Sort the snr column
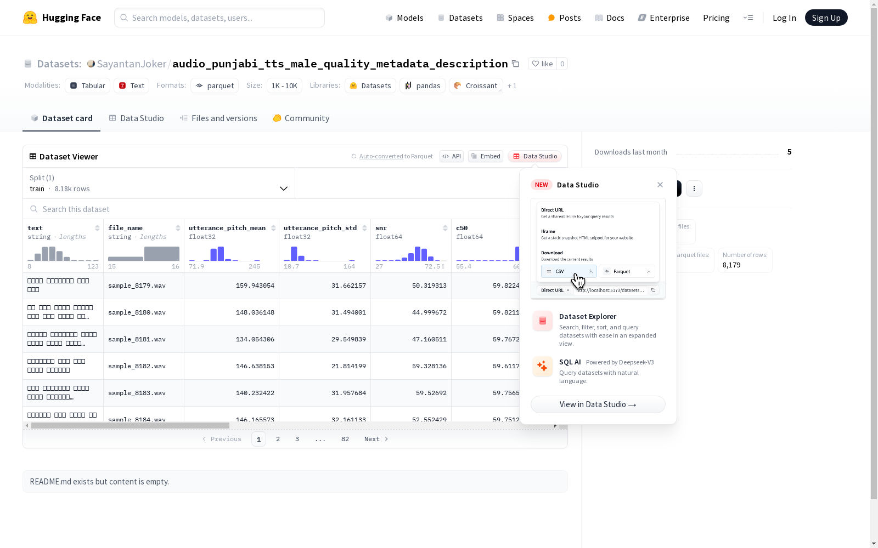The image size is (878, 548). pyautogui.click(x=445, y=228)
